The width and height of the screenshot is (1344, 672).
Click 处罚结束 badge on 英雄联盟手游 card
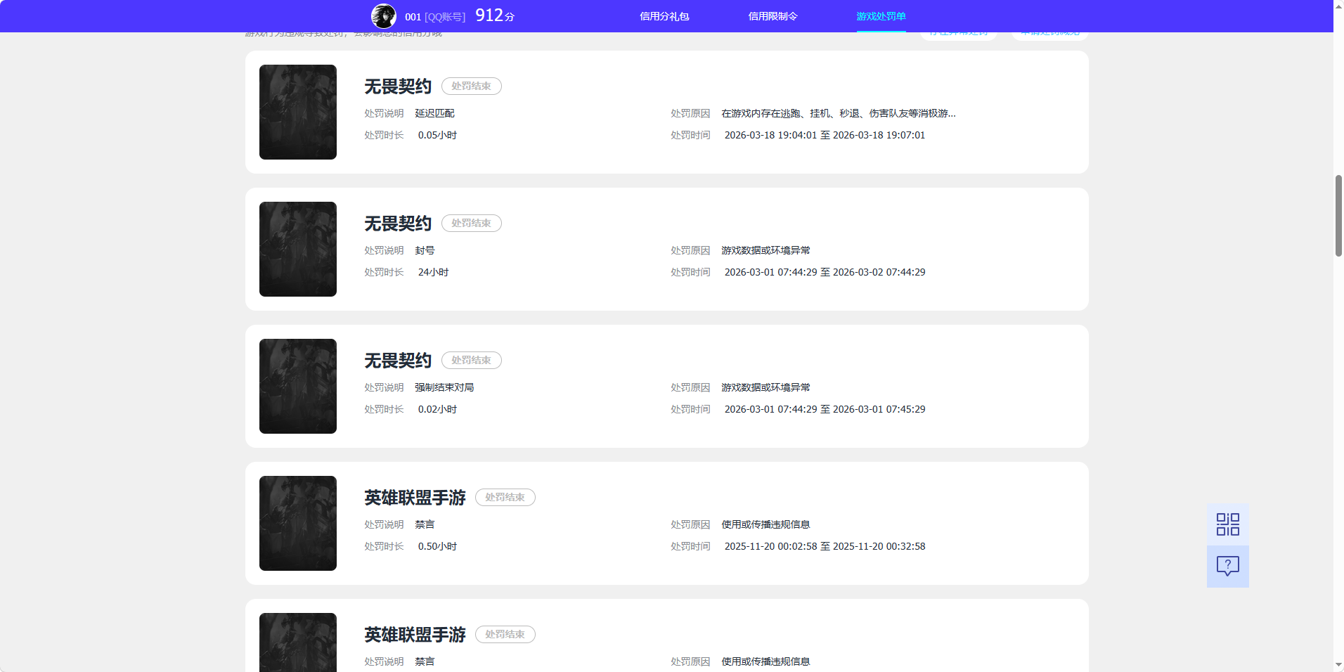coord(505,497)
